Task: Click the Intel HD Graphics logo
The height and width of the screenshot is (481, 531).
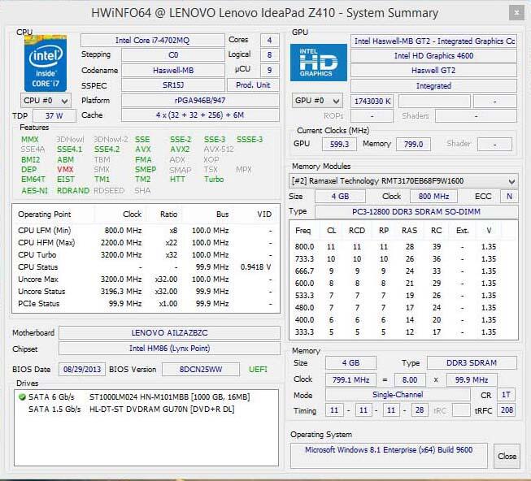Action: coord(319,62)
